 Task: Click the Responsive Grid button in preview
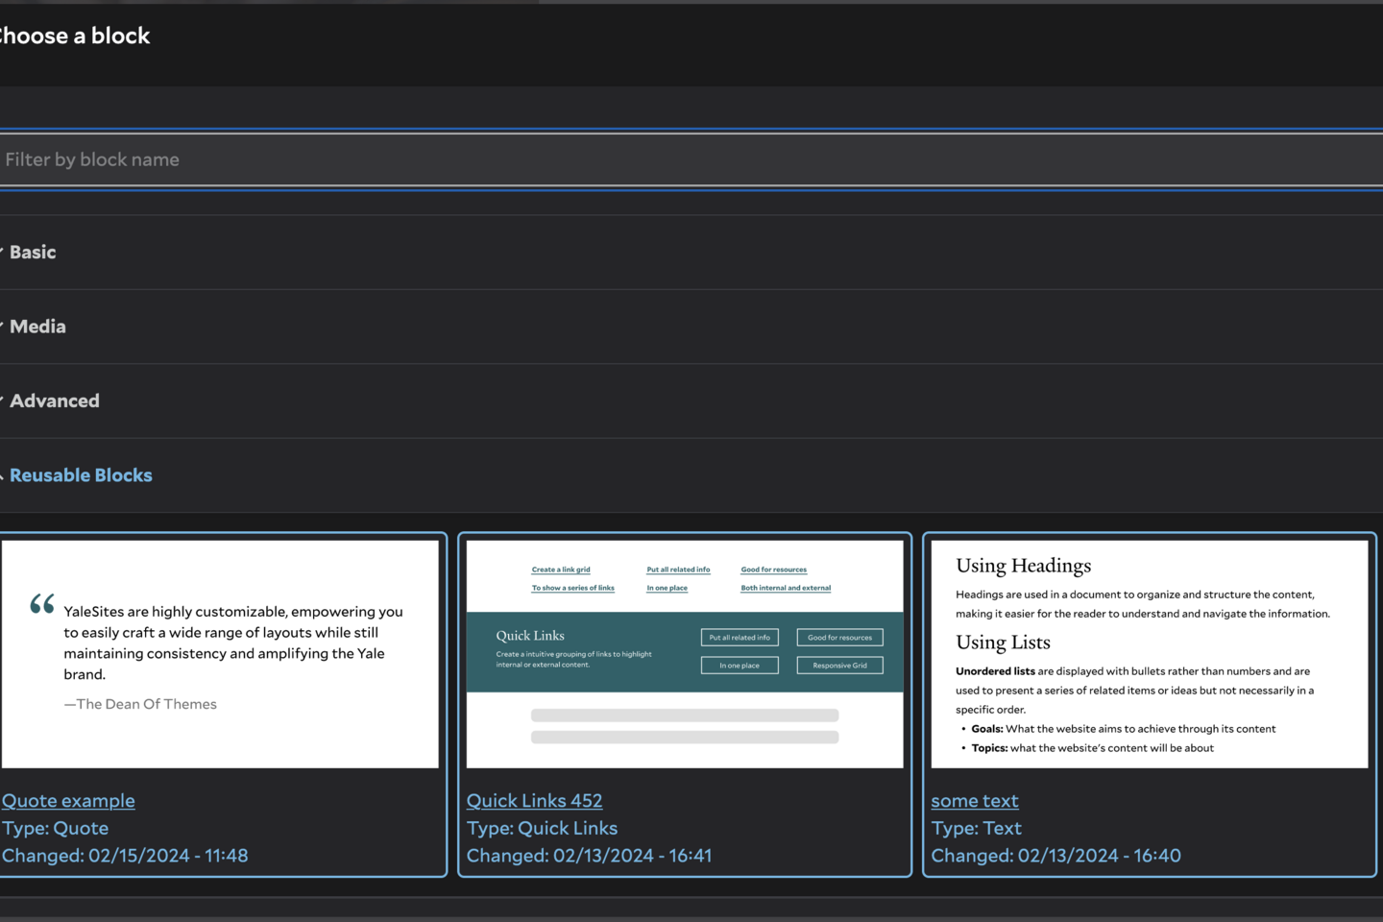coord(839,666)
